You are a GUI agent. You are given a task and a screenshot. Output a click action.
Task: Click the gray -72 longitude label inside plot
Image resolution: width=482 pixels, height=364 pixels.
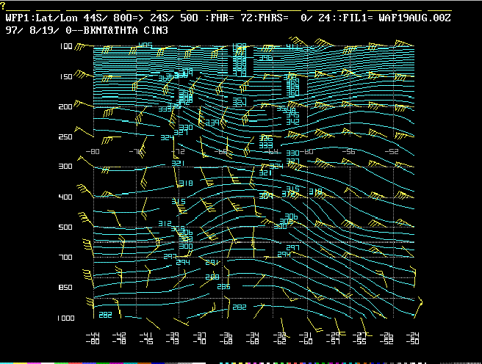pos(178,152)
